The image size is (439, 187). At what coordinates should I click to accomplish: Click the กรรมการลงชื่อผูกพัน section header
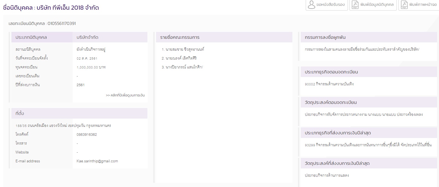325,37
